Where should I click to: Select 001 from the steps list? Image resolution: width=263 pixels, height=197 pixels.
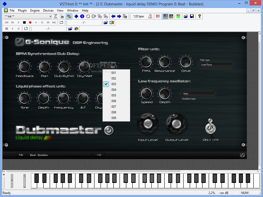116,73
